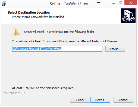Click the 'At least 139,9 MB' disk space text
138x107 pixels.
tap(43, 88)
